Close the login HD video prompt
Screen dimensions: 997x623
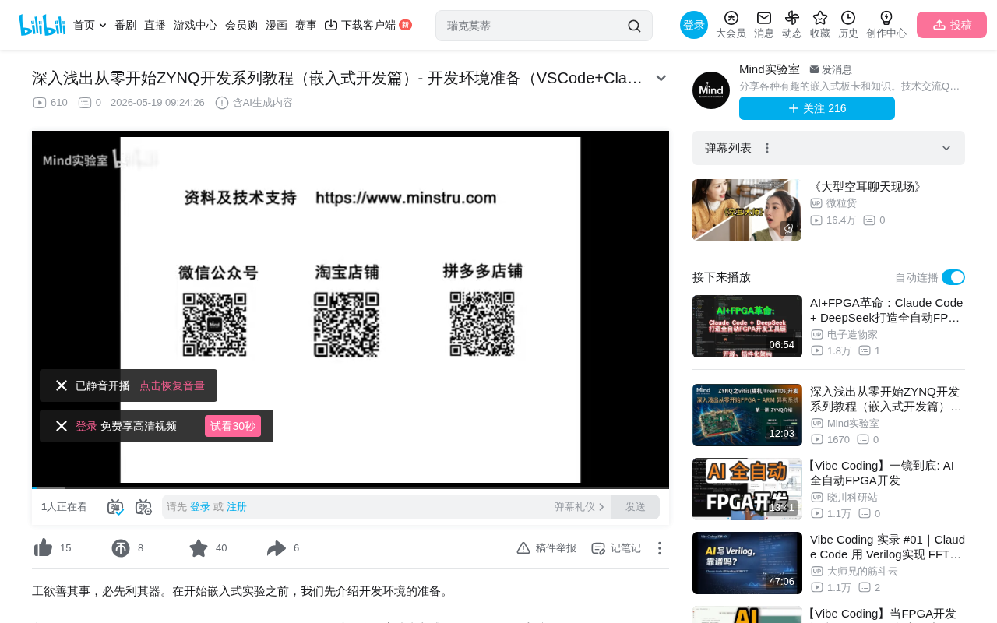62,426
